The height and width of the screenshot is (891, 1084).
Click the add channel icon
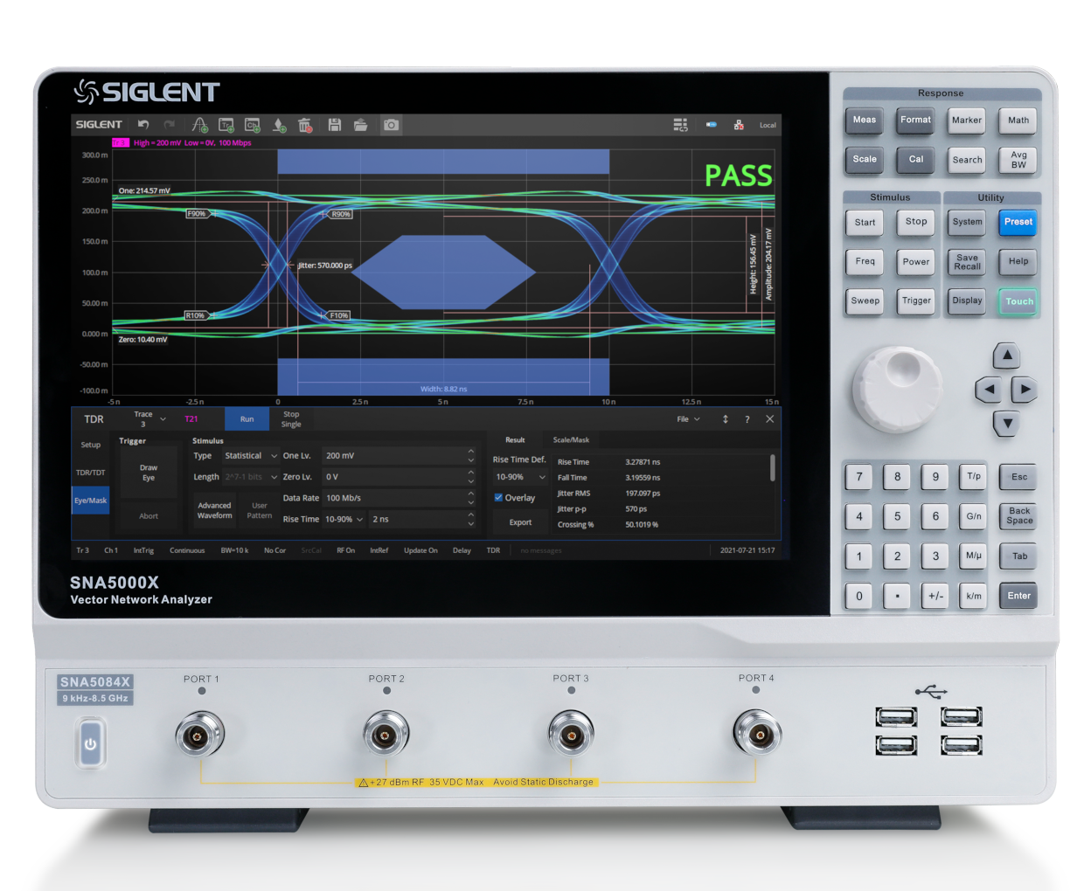(x=253, y=125)
